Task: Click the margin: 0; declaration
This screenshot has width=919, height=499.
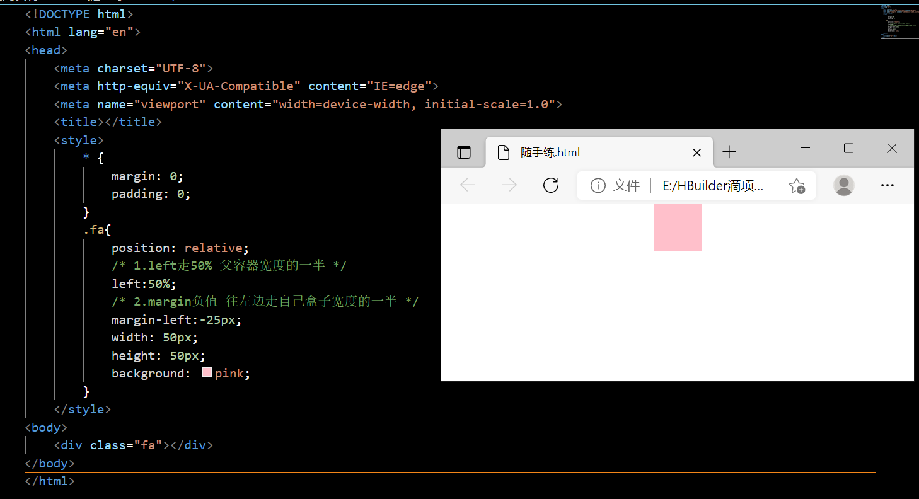Action: pyautogui.click(x=147, y=176)
